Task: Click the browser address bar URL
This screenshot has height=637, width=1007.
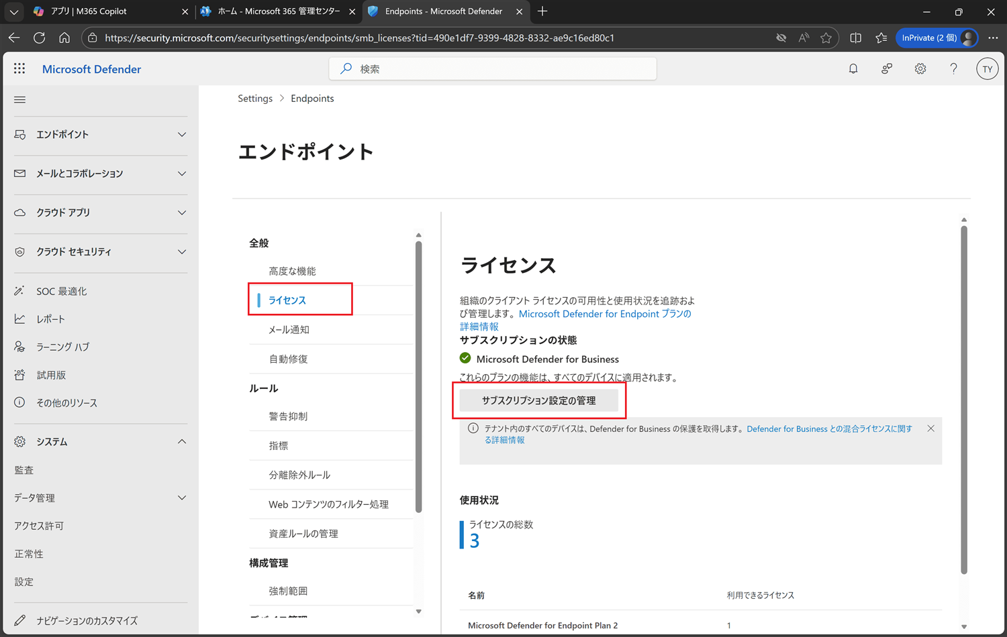Action: (x=359, y=38)
